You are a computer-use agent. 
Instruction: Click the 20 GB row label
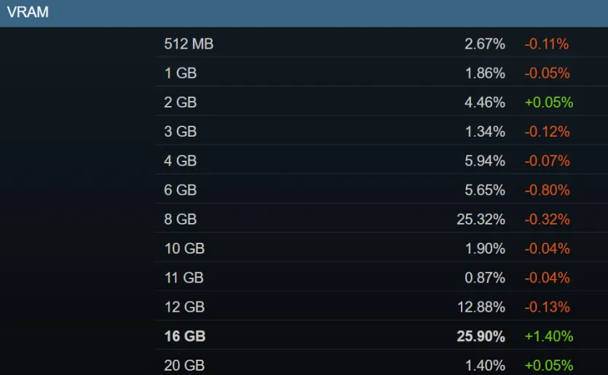pyautogui.click(x=184, y=365)
